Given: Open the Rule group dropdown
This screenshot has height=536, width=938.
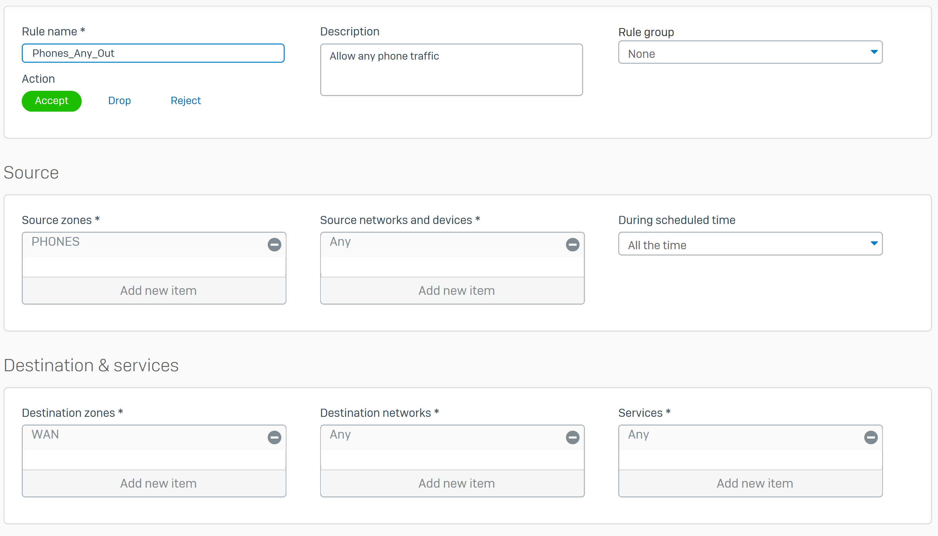Looking at the screenshot, I should (750, 52).
